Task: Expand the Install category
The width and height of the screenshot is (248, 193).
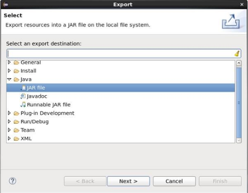Action: click(9, 71)
